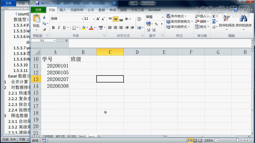Switch to Sheet1 worksheet tab
Viewport: 255px width, 143px height.
82,136
